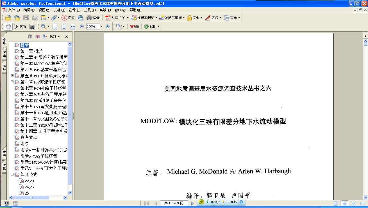Click the Save (floppy disk) icon
This screenshot has width=368, height=208.
26,18
